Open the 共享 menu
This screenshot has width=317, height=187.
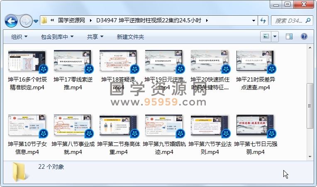coord(95,37)
